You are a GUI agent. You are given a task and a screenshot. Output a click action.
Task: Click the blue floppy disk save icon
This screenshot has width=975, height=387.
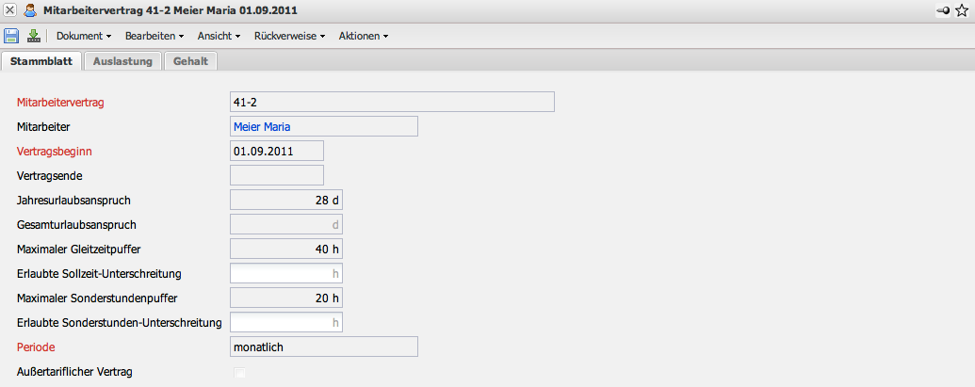[11, 36]
